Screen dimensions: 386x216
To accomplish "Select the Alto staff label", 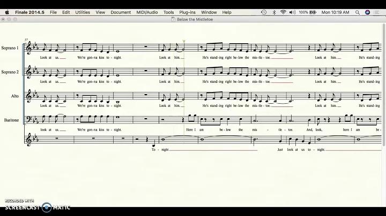I will pos(15,96).
